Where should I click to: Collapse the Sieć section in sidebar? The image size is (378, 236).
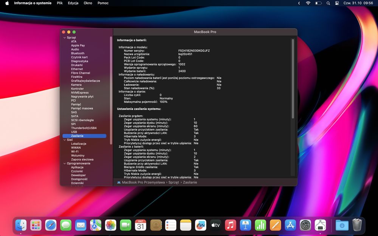[65, 140]
